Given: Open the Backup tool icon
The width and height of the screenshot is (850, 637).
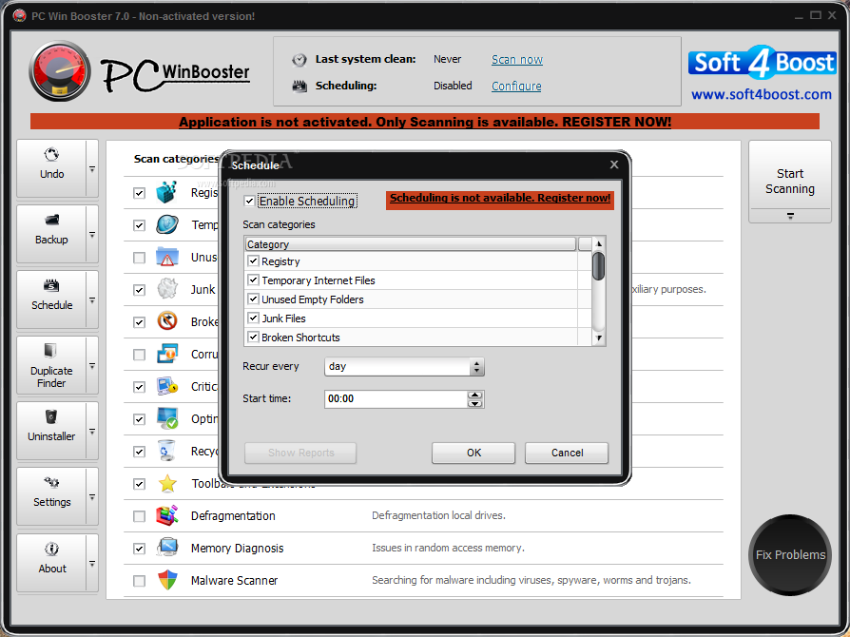Looking at the screenshot, I should (51, 221).
